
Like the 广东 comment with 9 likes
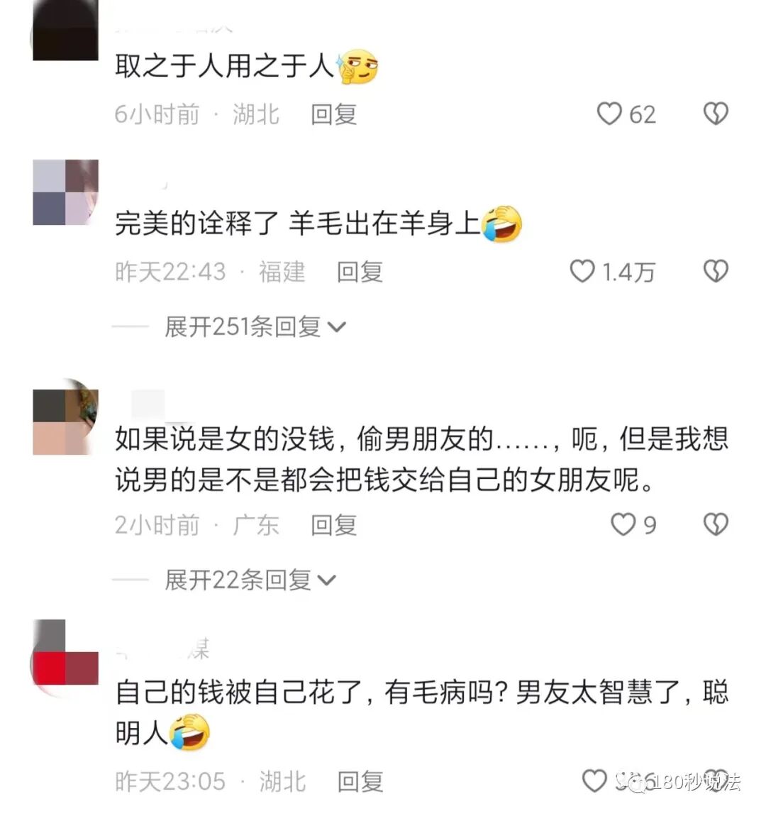(623, 524)
